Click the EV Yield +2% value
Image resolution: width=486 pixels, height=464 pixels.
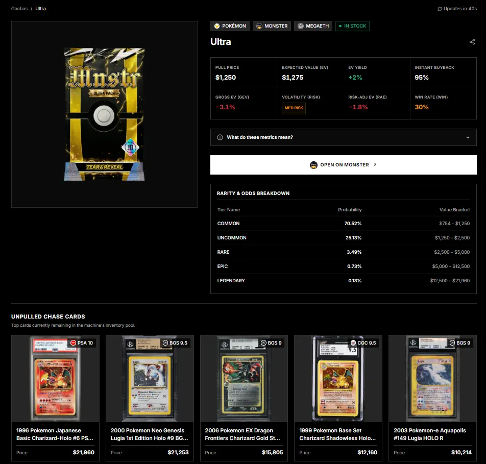tap(355, 78)
